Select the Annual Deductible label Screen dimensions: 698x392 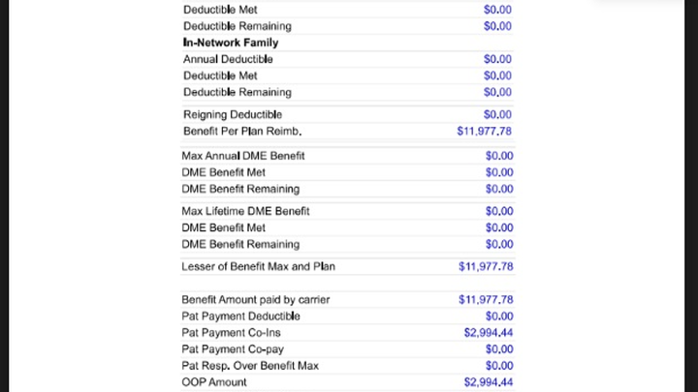(x=228, y=59)
